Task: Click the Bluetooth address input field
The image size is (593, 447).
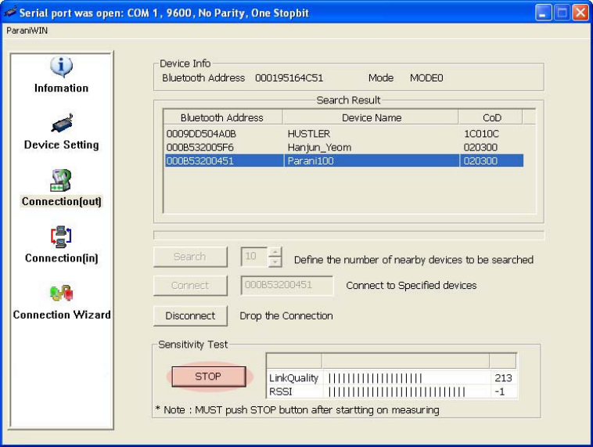Action: point(287,285)
